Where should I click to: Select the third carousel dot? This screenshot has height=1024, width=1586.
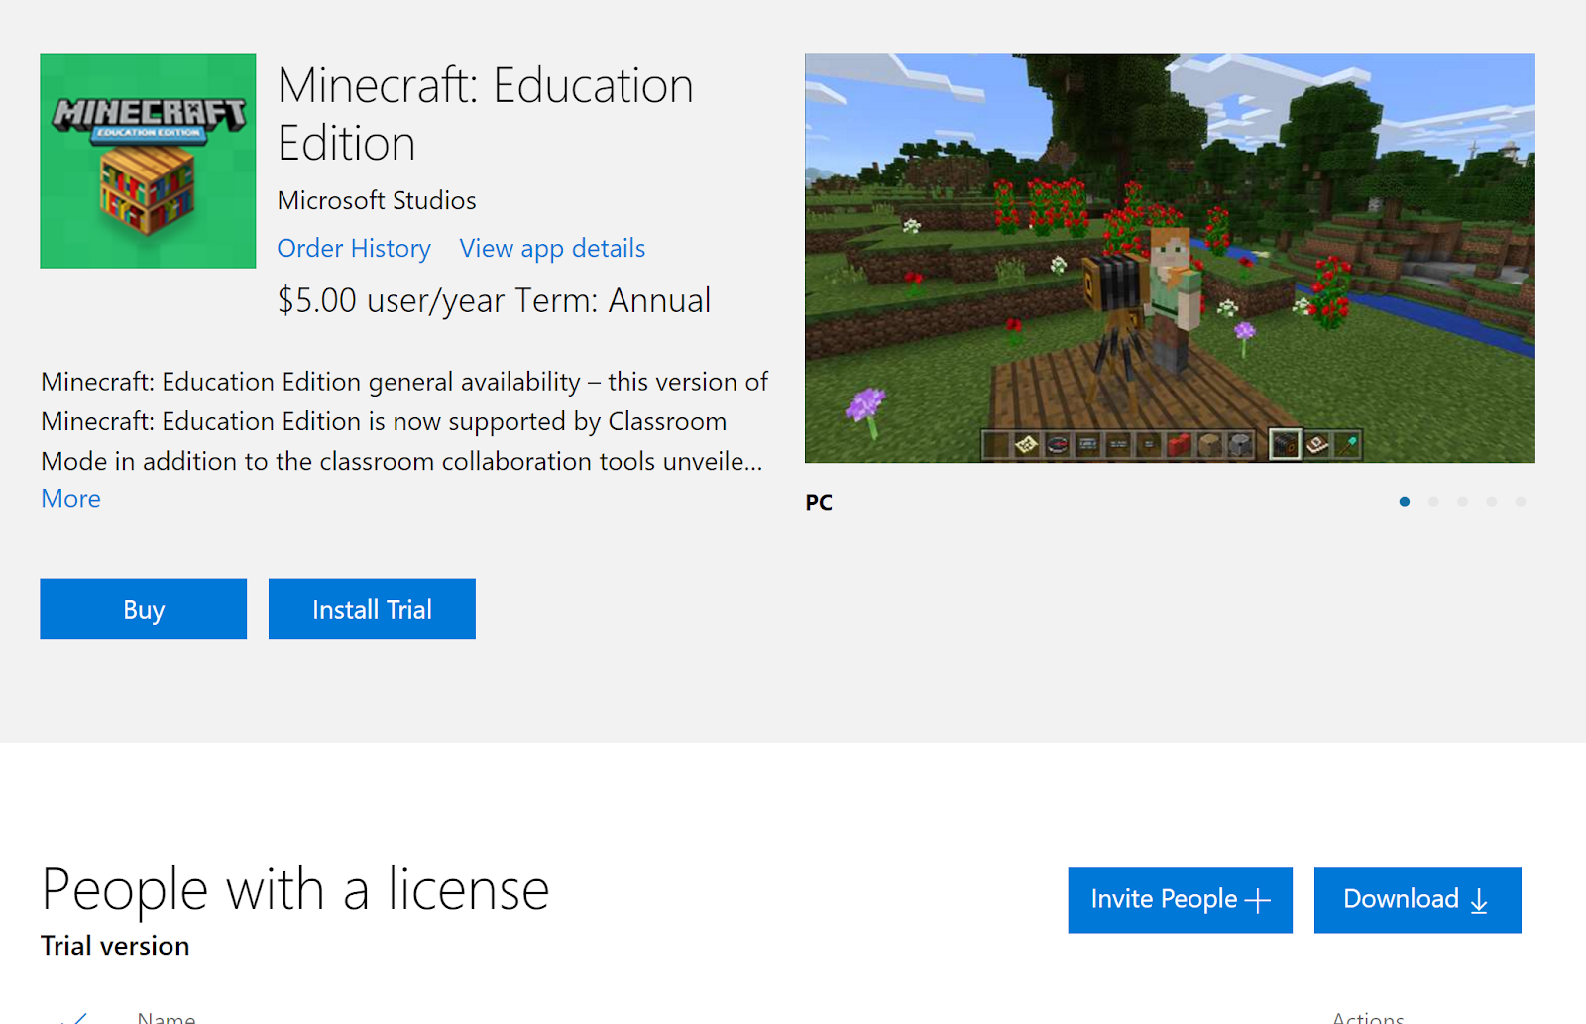pos(1462,502)
